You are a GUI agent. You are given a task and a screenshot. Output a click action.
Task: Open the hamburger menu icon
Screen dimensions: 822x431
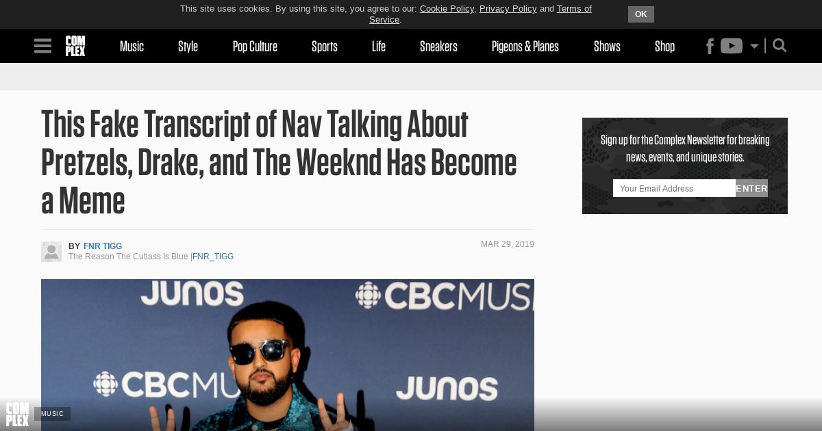42,46
